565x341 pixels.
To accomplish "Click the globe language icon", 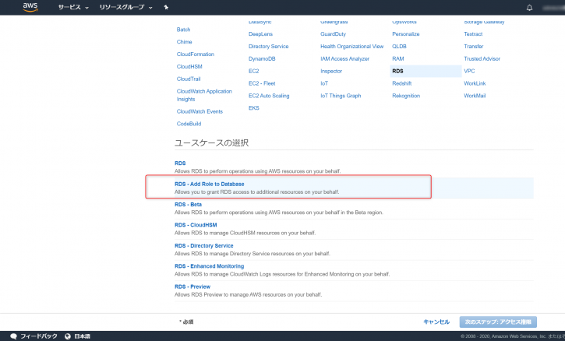I will point(68,336).
